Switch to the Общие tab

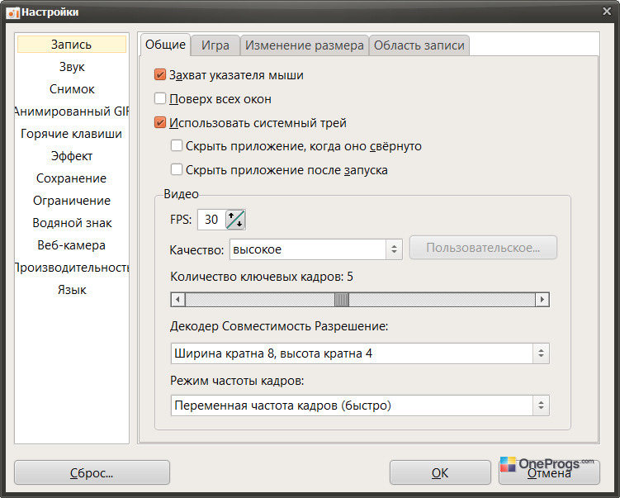[165, 45]
